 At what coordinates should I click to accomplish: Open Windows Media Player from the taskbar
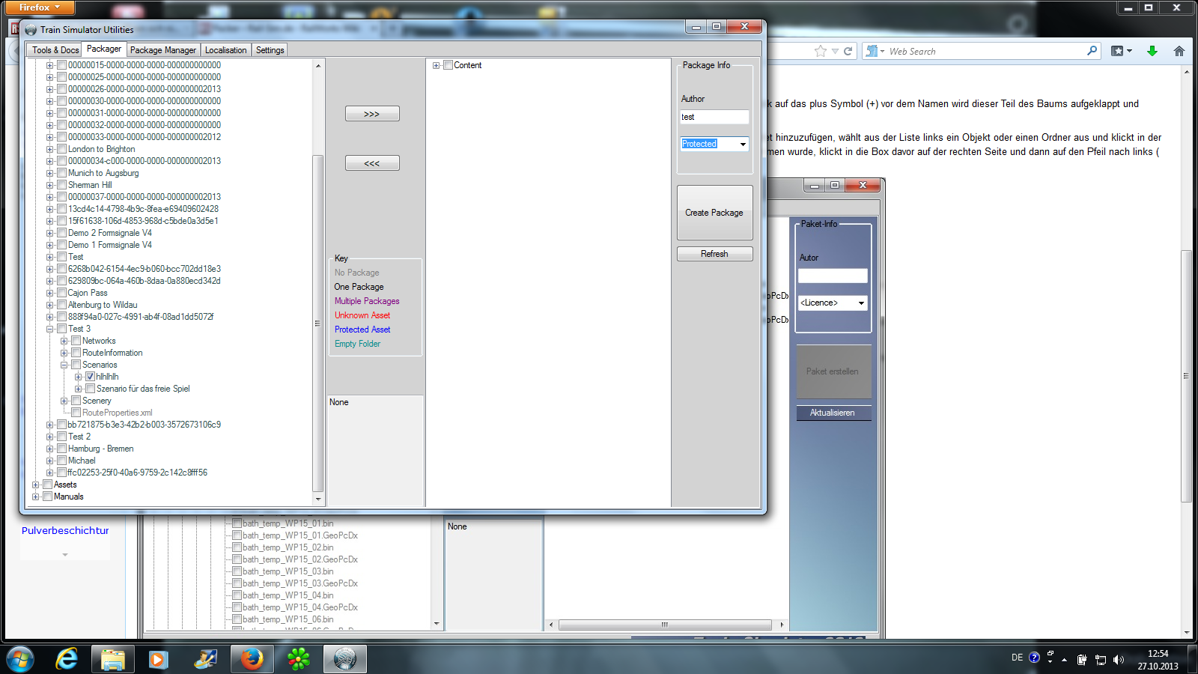click(158, 659)
